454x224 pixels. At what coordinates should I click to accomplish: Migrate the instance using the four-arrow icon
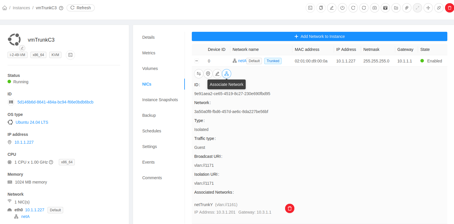click(428, 8)
